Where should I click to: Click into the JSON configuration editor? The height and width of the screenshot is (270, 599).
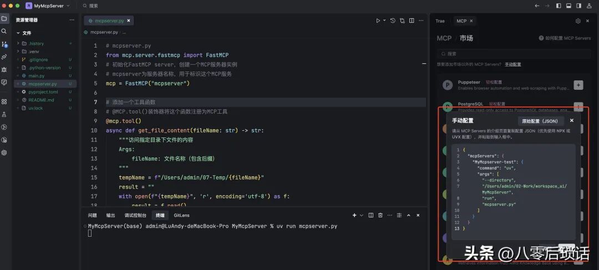514,192
